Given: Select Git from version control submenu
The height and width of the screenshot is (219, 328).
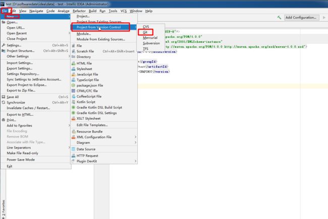Looking at the screenshot, I should point(145,32).
